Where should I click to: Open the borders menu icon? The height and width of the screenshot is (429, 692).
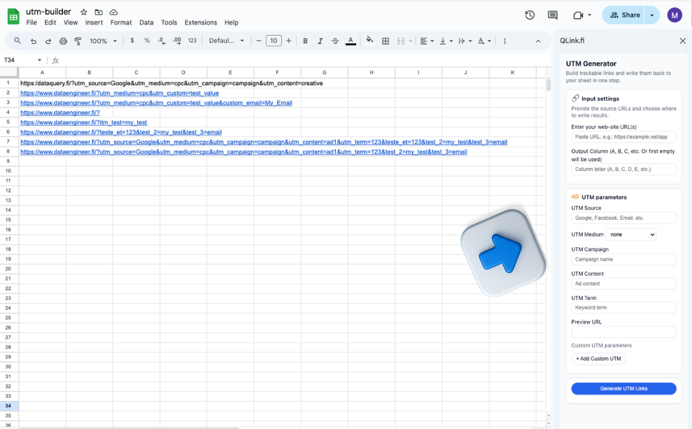pyautogui.click(x=385, y=41)
